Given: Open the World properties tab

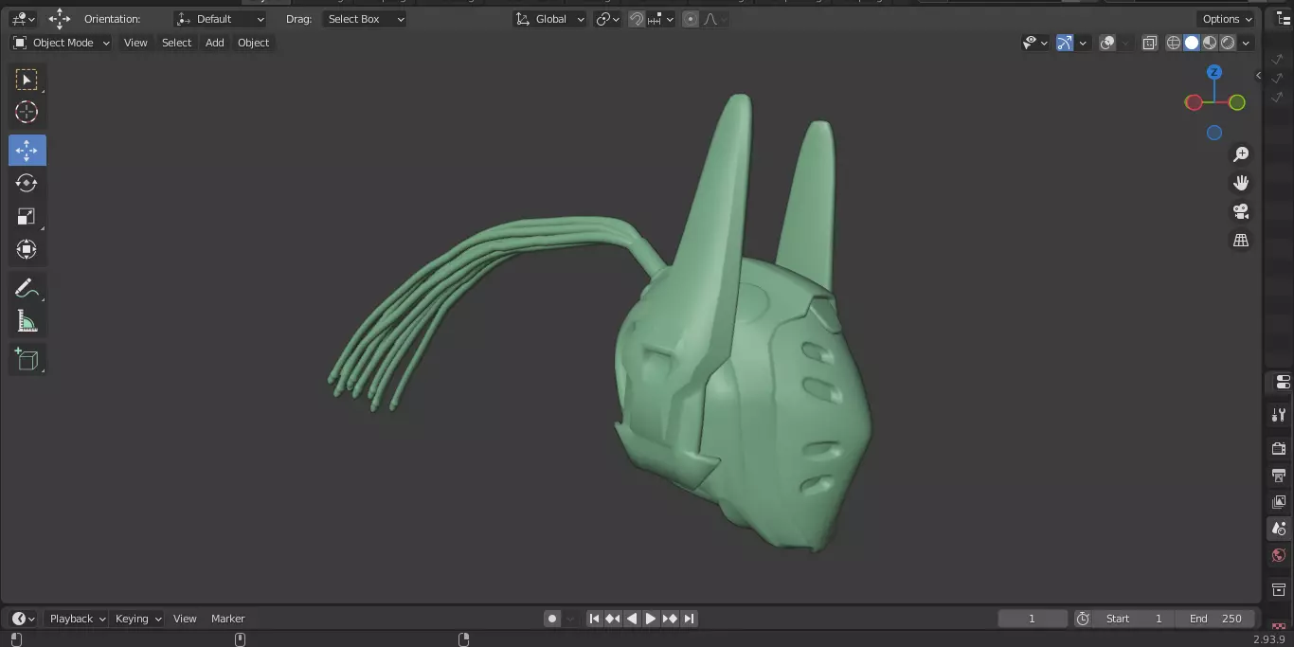Looking at the screenshot, I should (x=1279, y=555).
